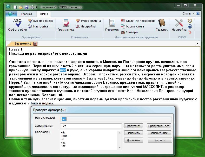205x157 pixels.
Task: Open Настройка in the ОРФО group
Action: coord(179,25)
